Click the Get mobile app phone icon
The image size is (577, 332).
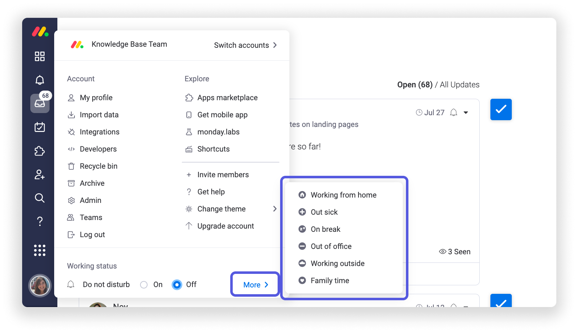(x=189, y=115)
